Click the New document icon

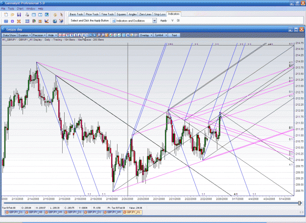pyautogui.click(x=6, y=15)
